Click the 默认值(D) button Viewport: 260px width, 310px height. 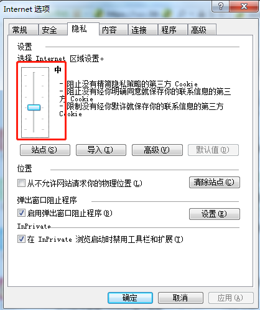click(x=213, y=150)
